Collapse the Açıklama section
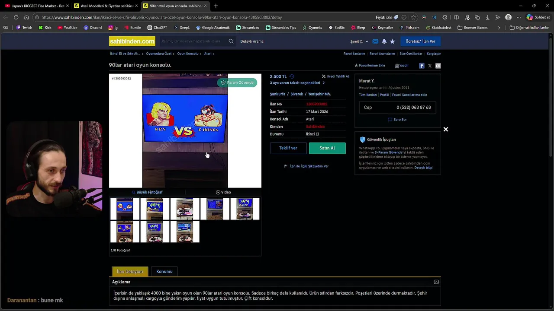 (x=436, y=282)
